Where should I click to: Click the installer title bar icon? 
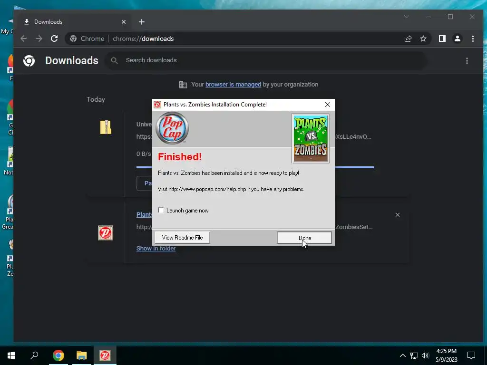pyautogui.click(x=157, y=105)
